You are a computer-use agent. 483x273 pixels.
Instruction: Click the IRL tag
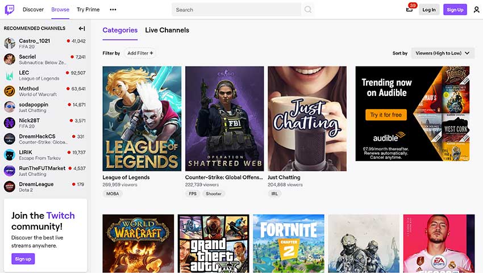(x=274, y=194)
